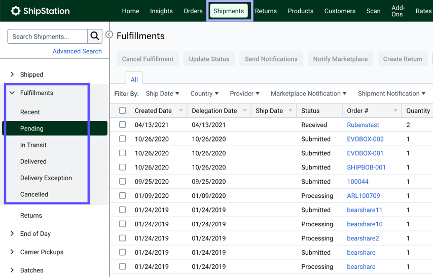Open Shipment Notification filter dropdown
This screenshot has width=433, height=277.
click(x=391, y=94)
